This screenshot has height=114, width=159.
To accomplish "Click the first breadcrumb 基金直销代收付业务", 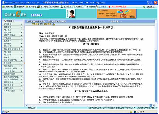I will (x=36, y=22).
